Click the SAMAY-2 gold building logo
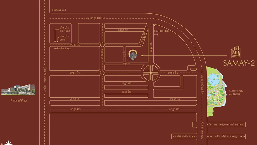 (x=236, y=52)
